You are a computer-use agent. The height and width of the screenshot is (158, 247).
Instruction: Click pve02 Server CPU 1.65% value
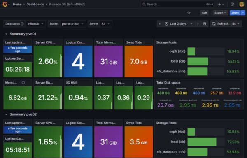(48, 142)
